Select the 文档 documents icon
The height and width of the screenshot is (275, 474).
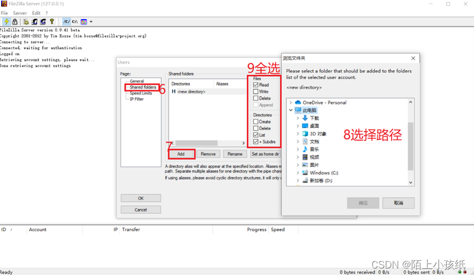pyautogui.click(x=305, y=141)
